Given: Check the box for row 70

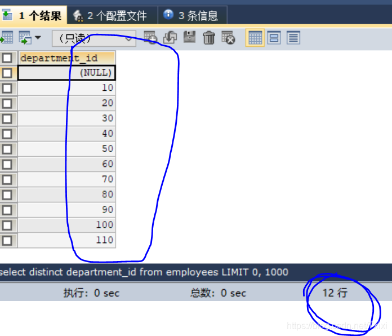Looking at the screenshot, I should click(7, 180).
